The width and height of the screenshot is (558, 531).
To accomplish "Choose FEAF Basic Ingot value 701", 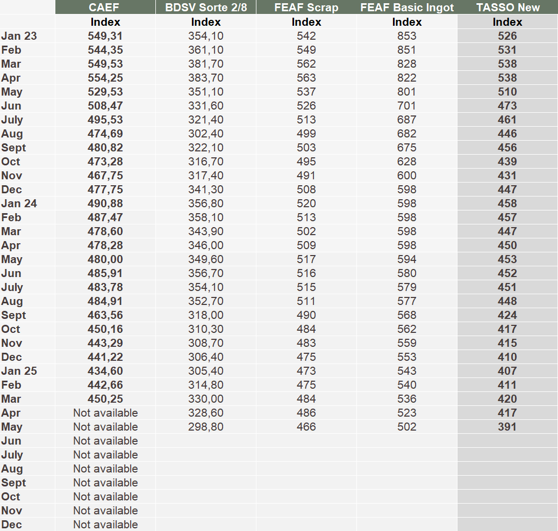I will tap(407, 106).
